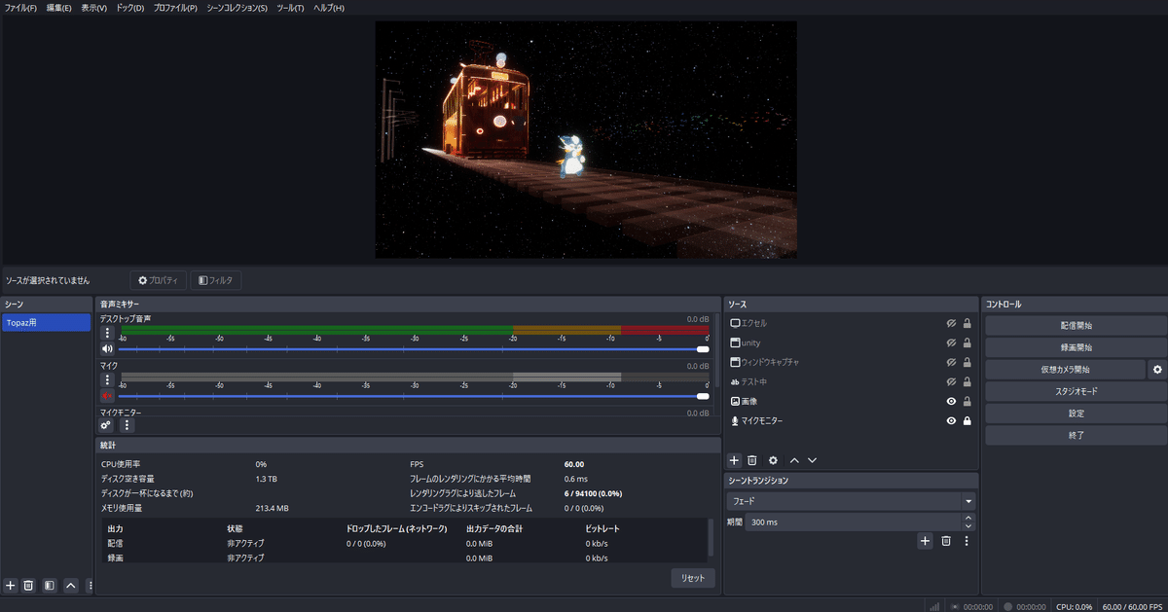The height and width of the screenshot is (612, 1168).
Task: Open マイク three-dot options menu
Action: 107,379
